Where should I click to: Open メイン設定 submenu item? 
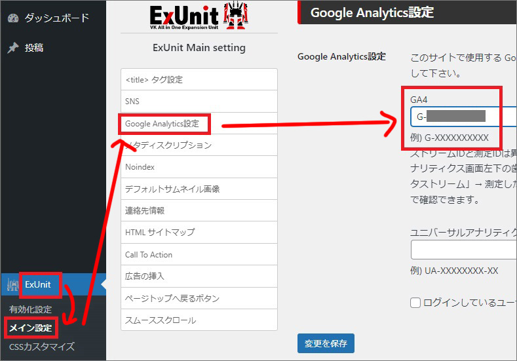30,328
